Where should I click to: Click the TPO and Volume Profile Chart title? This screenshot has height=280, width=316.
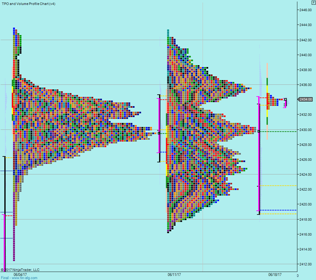tap(28, 4)
